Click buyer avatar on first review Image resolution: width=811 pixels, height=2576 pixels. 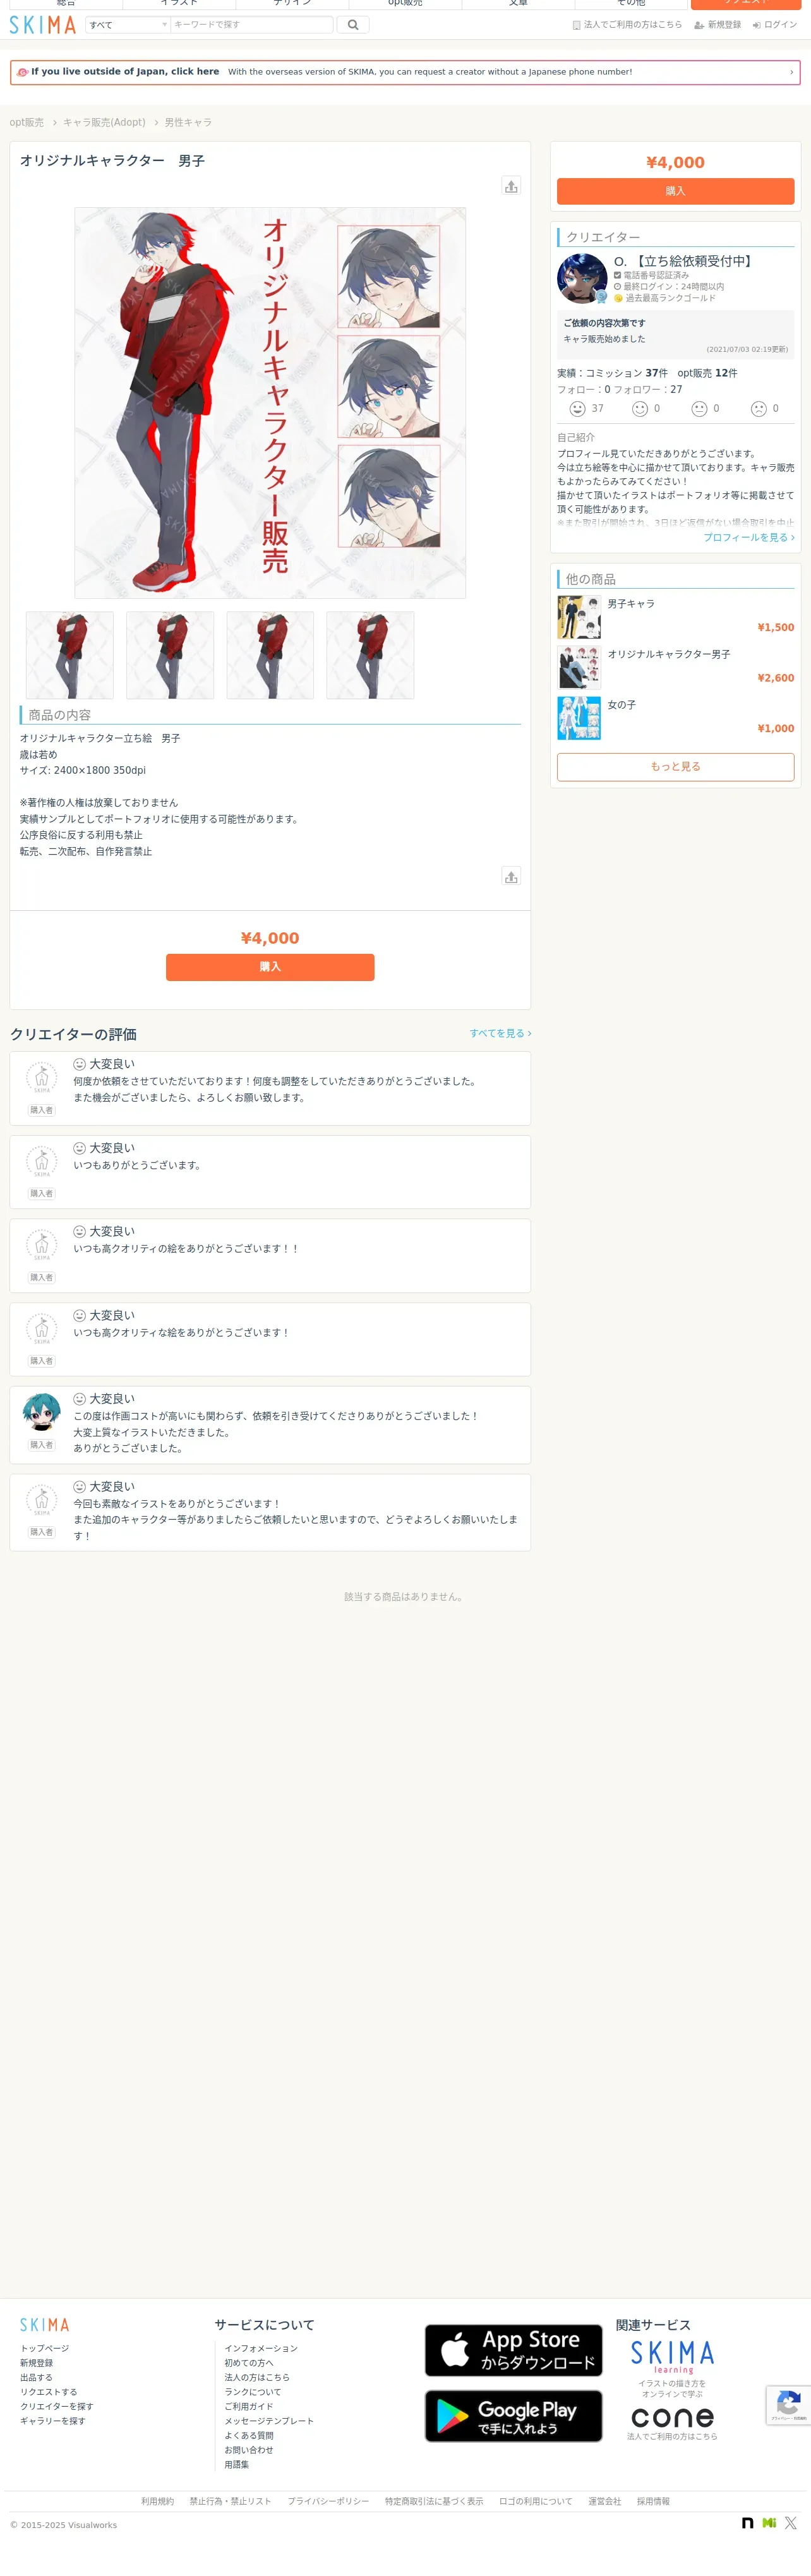point(41,1078)
